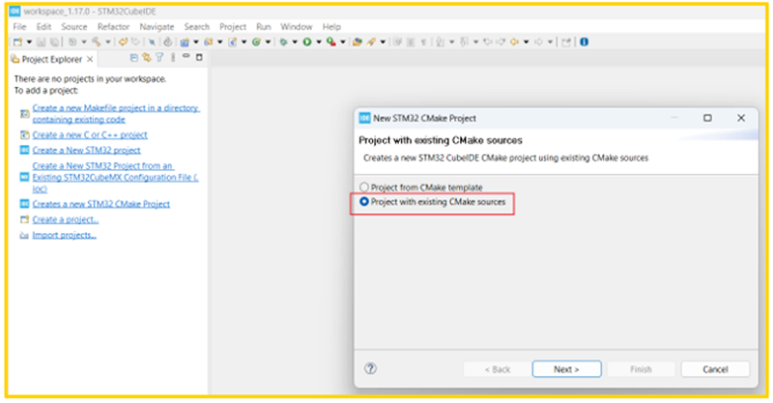
Task: Click the Open Perspective icon
Action: point(566,42)
